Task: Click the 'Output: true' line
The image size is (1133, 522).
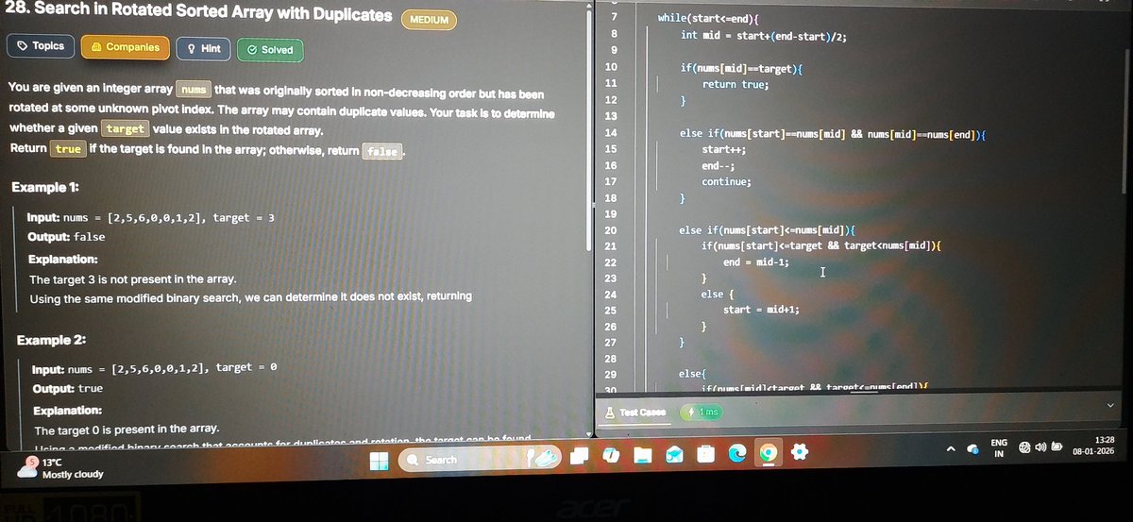Action: pos(68,388)
